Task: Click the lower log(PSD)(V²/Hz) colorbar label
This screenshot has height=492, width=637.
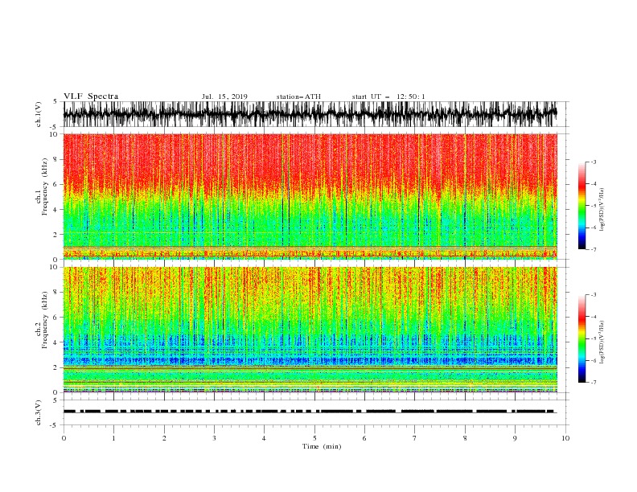Action: pyautogui.click(x=602, y=342)
